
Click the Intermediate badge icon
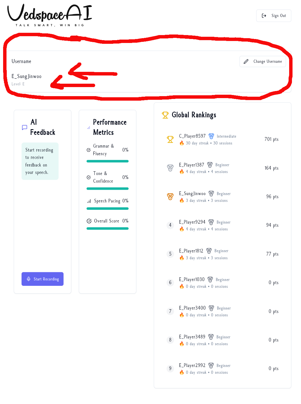(x=211, y=136)
